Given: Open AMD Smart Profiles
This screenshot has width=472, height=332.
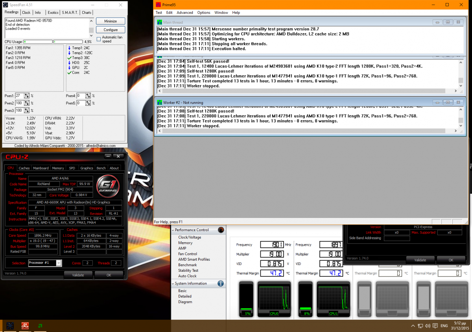Looking at the screenshot, I should (194, 260).
